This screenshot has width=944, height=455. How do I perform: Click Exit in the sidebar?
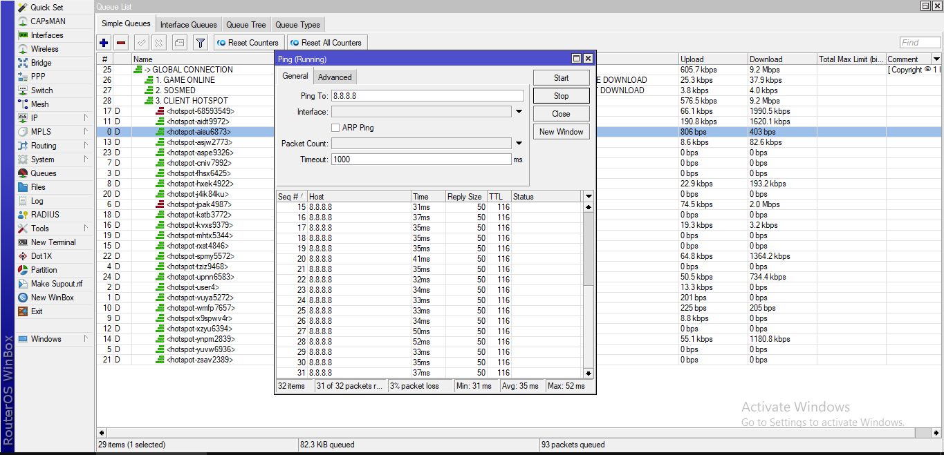[37, 311]
